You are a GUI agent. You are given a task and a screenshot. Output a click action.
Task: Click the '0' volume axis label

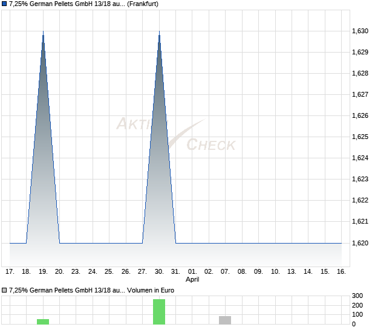[354, 325]
